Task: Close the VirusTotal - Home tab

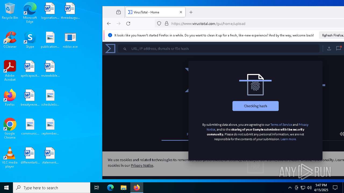Action: tap(181, 12)
